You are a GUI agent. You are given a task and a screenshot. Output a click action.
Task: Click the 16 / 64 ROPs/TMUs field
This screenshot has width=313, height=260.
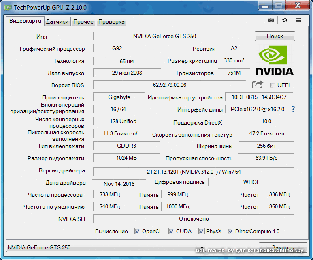coord(118,109)
